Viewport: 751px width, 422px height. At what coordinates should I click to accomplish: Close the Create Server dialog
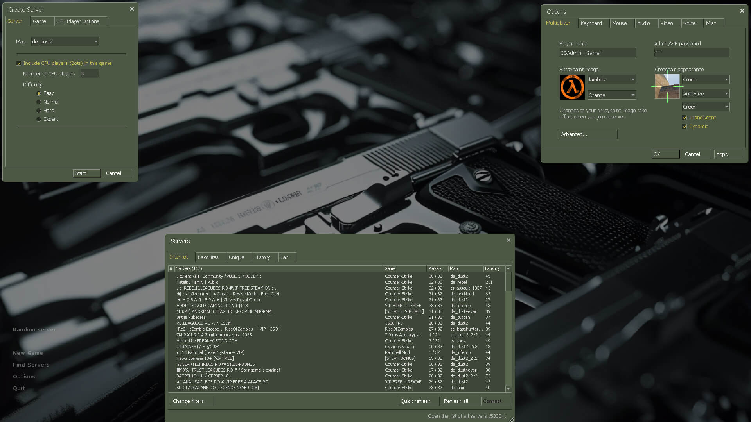coord(132,9)
